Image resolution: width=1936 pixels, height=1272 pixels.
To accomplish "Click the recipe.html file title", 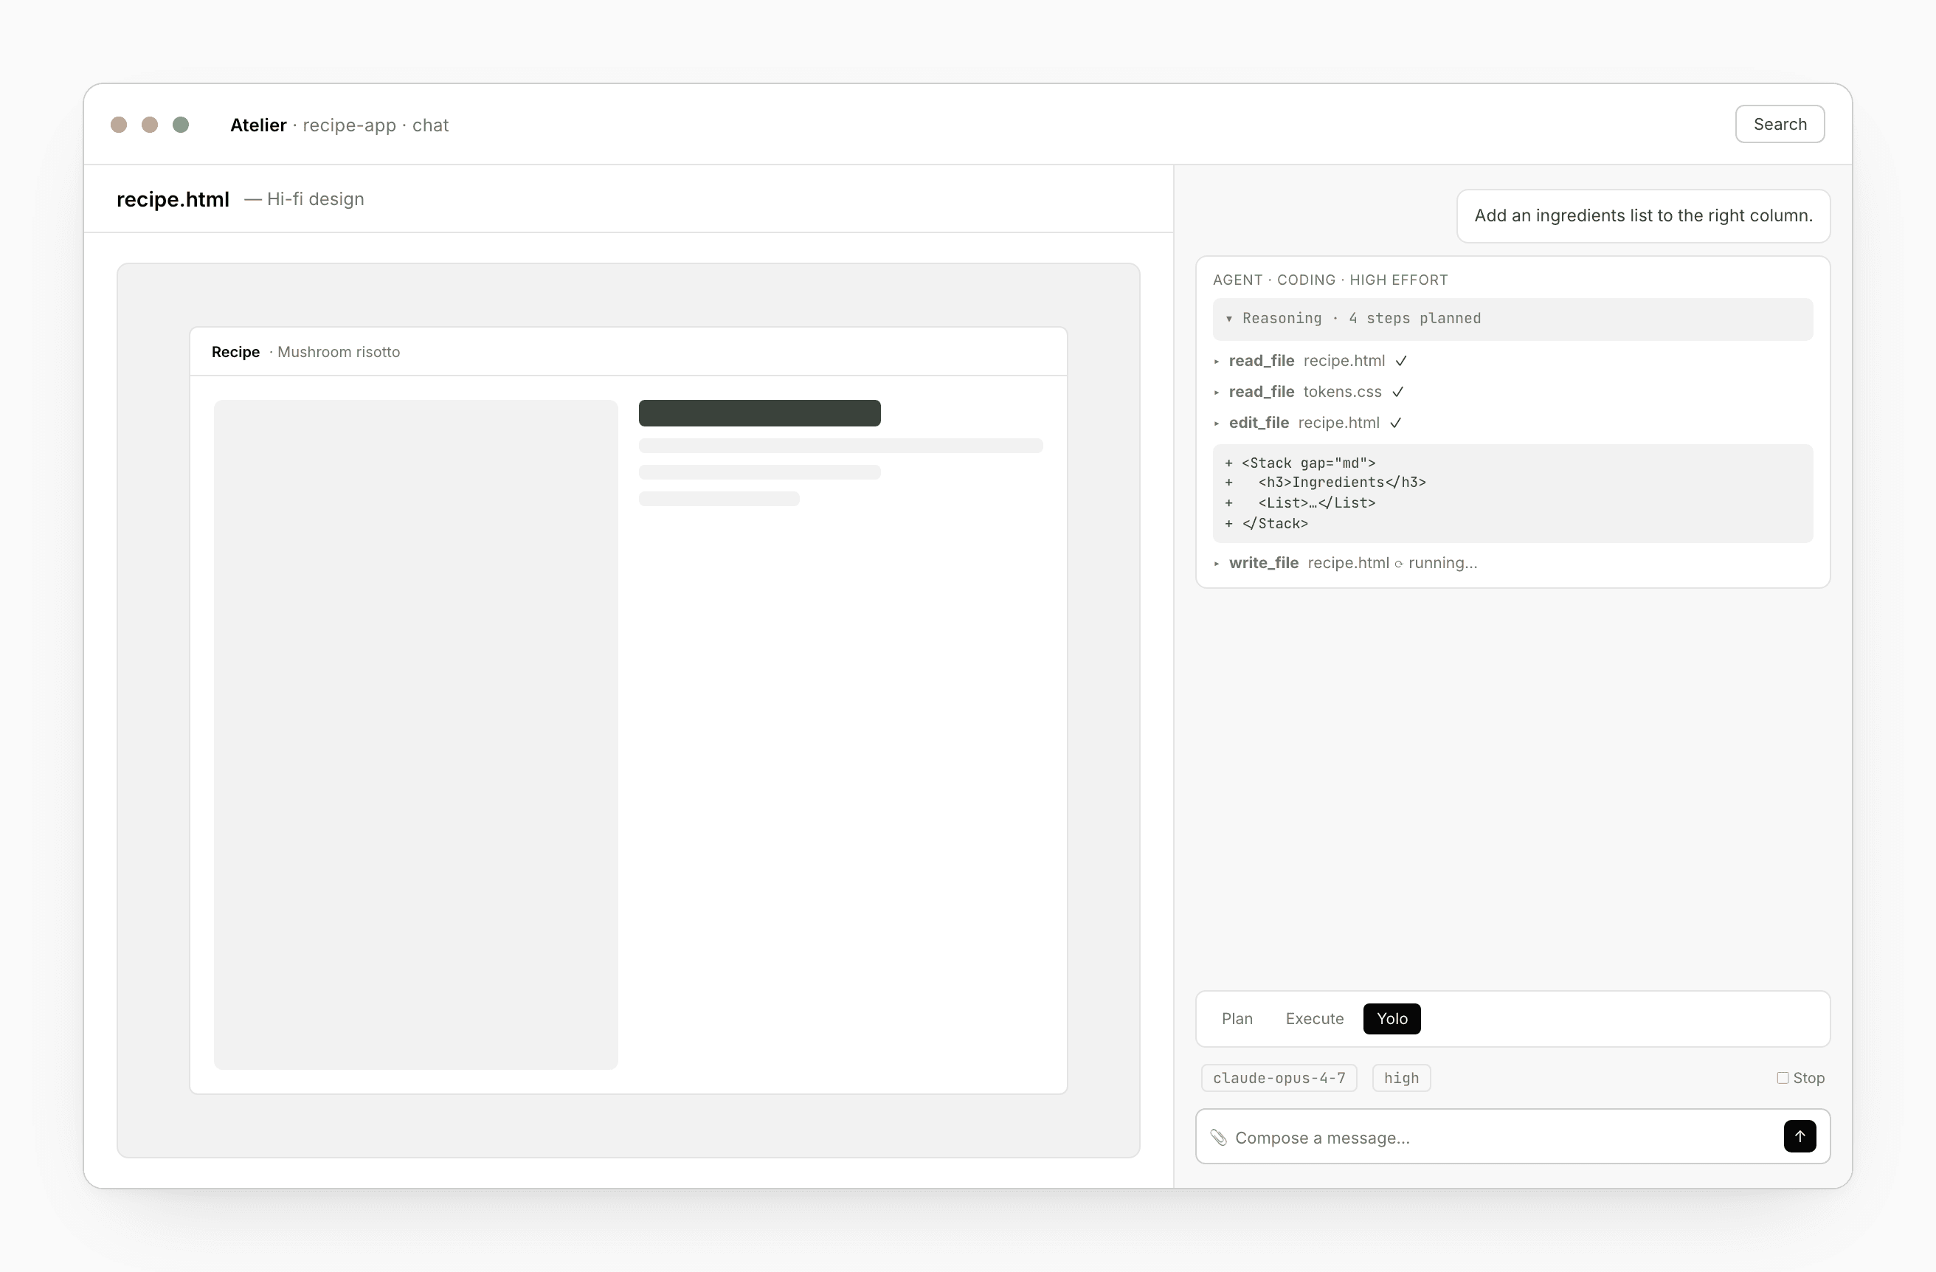I will click(x=173, y=199).
